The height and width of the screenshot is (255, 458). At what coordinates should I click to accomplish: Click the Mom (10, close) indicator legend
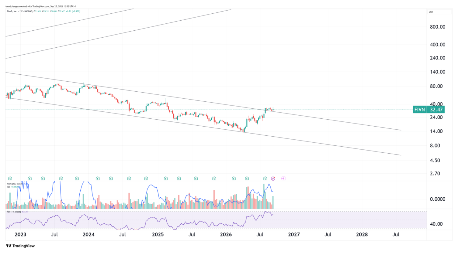(x=15, y=184)
